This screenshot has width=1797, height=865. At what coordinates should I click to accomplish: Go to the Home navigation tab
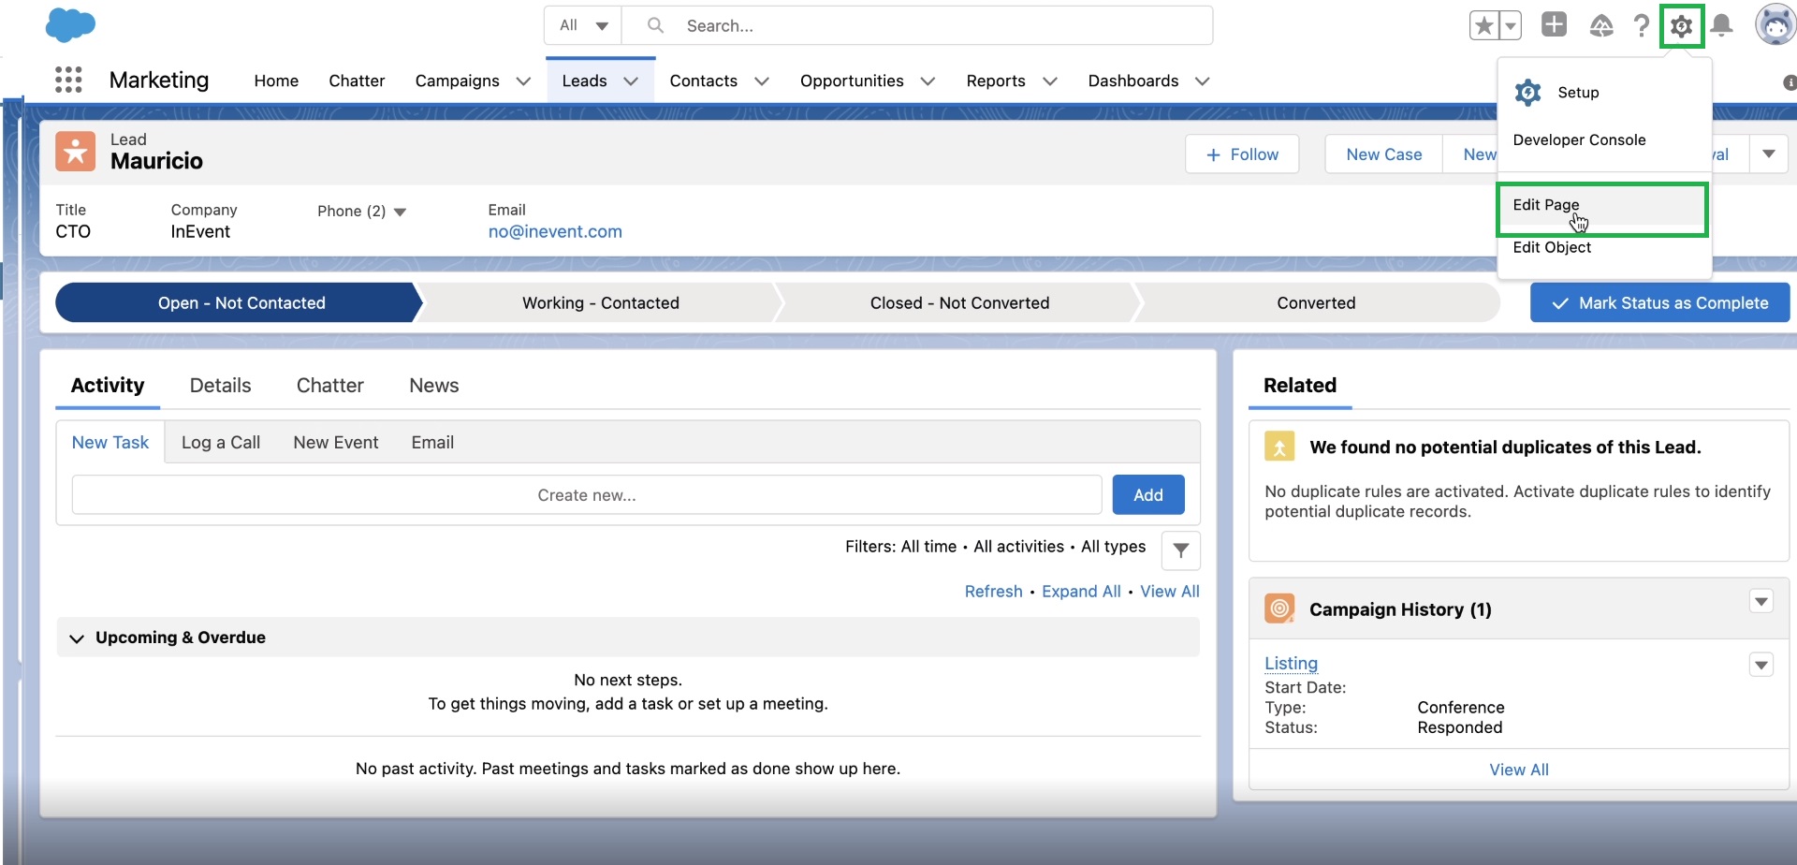tap(276, 81)
